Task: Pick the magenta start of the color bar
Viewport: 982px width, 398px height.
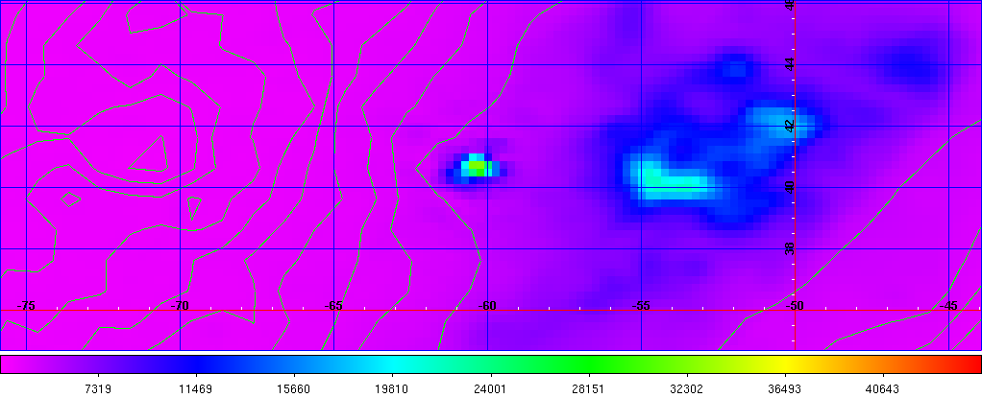Action: coord(10,364)
